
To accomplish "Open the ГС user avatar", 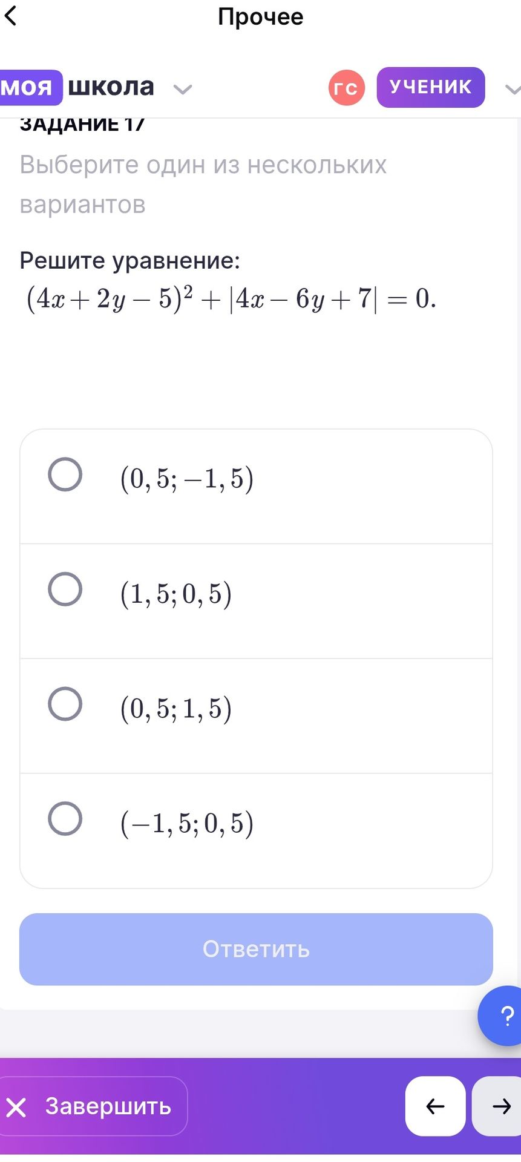I will click(x=347, y=88).
